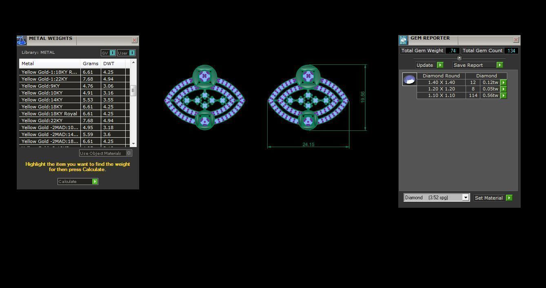Screen dimensions: 546x288
Task: Click the 1.10 X 1.10 gem size cell
Action: click(441, 95)
